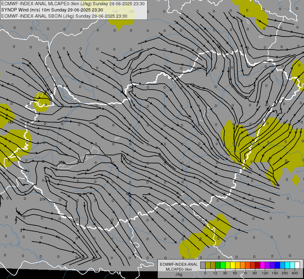
Task: Pick the brownish-olive swatch before 12
Action: pos(213,265)
